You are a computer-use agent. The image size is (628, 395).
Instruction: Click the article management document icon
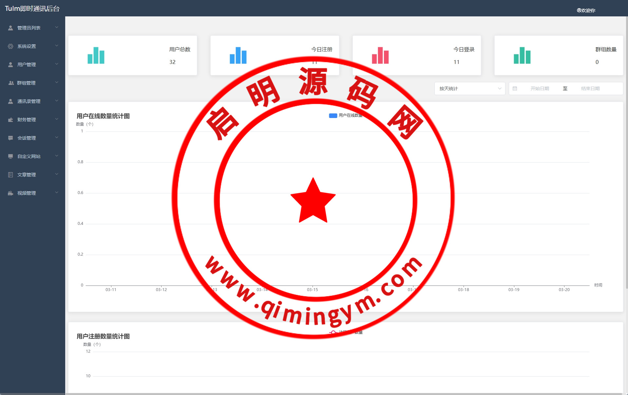point(10,175)
